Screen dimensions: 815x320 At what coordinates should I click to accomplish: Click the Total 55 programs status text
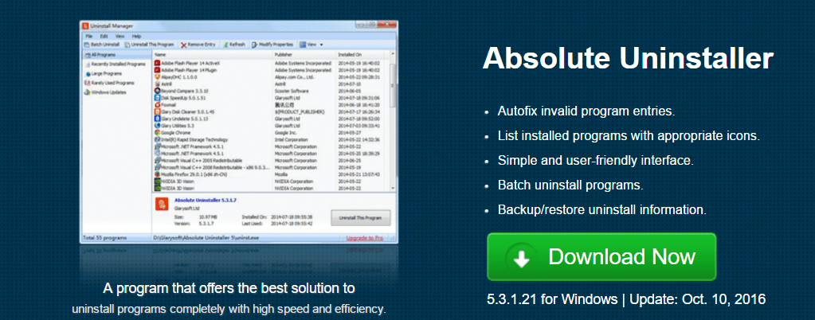104,239
